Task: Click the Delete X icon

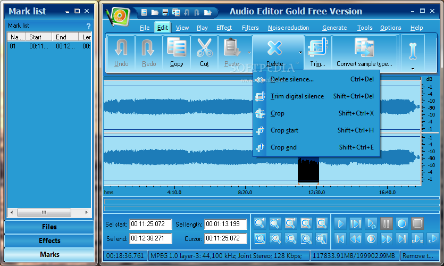Action: pyautogui.click(x=274, y=48)
